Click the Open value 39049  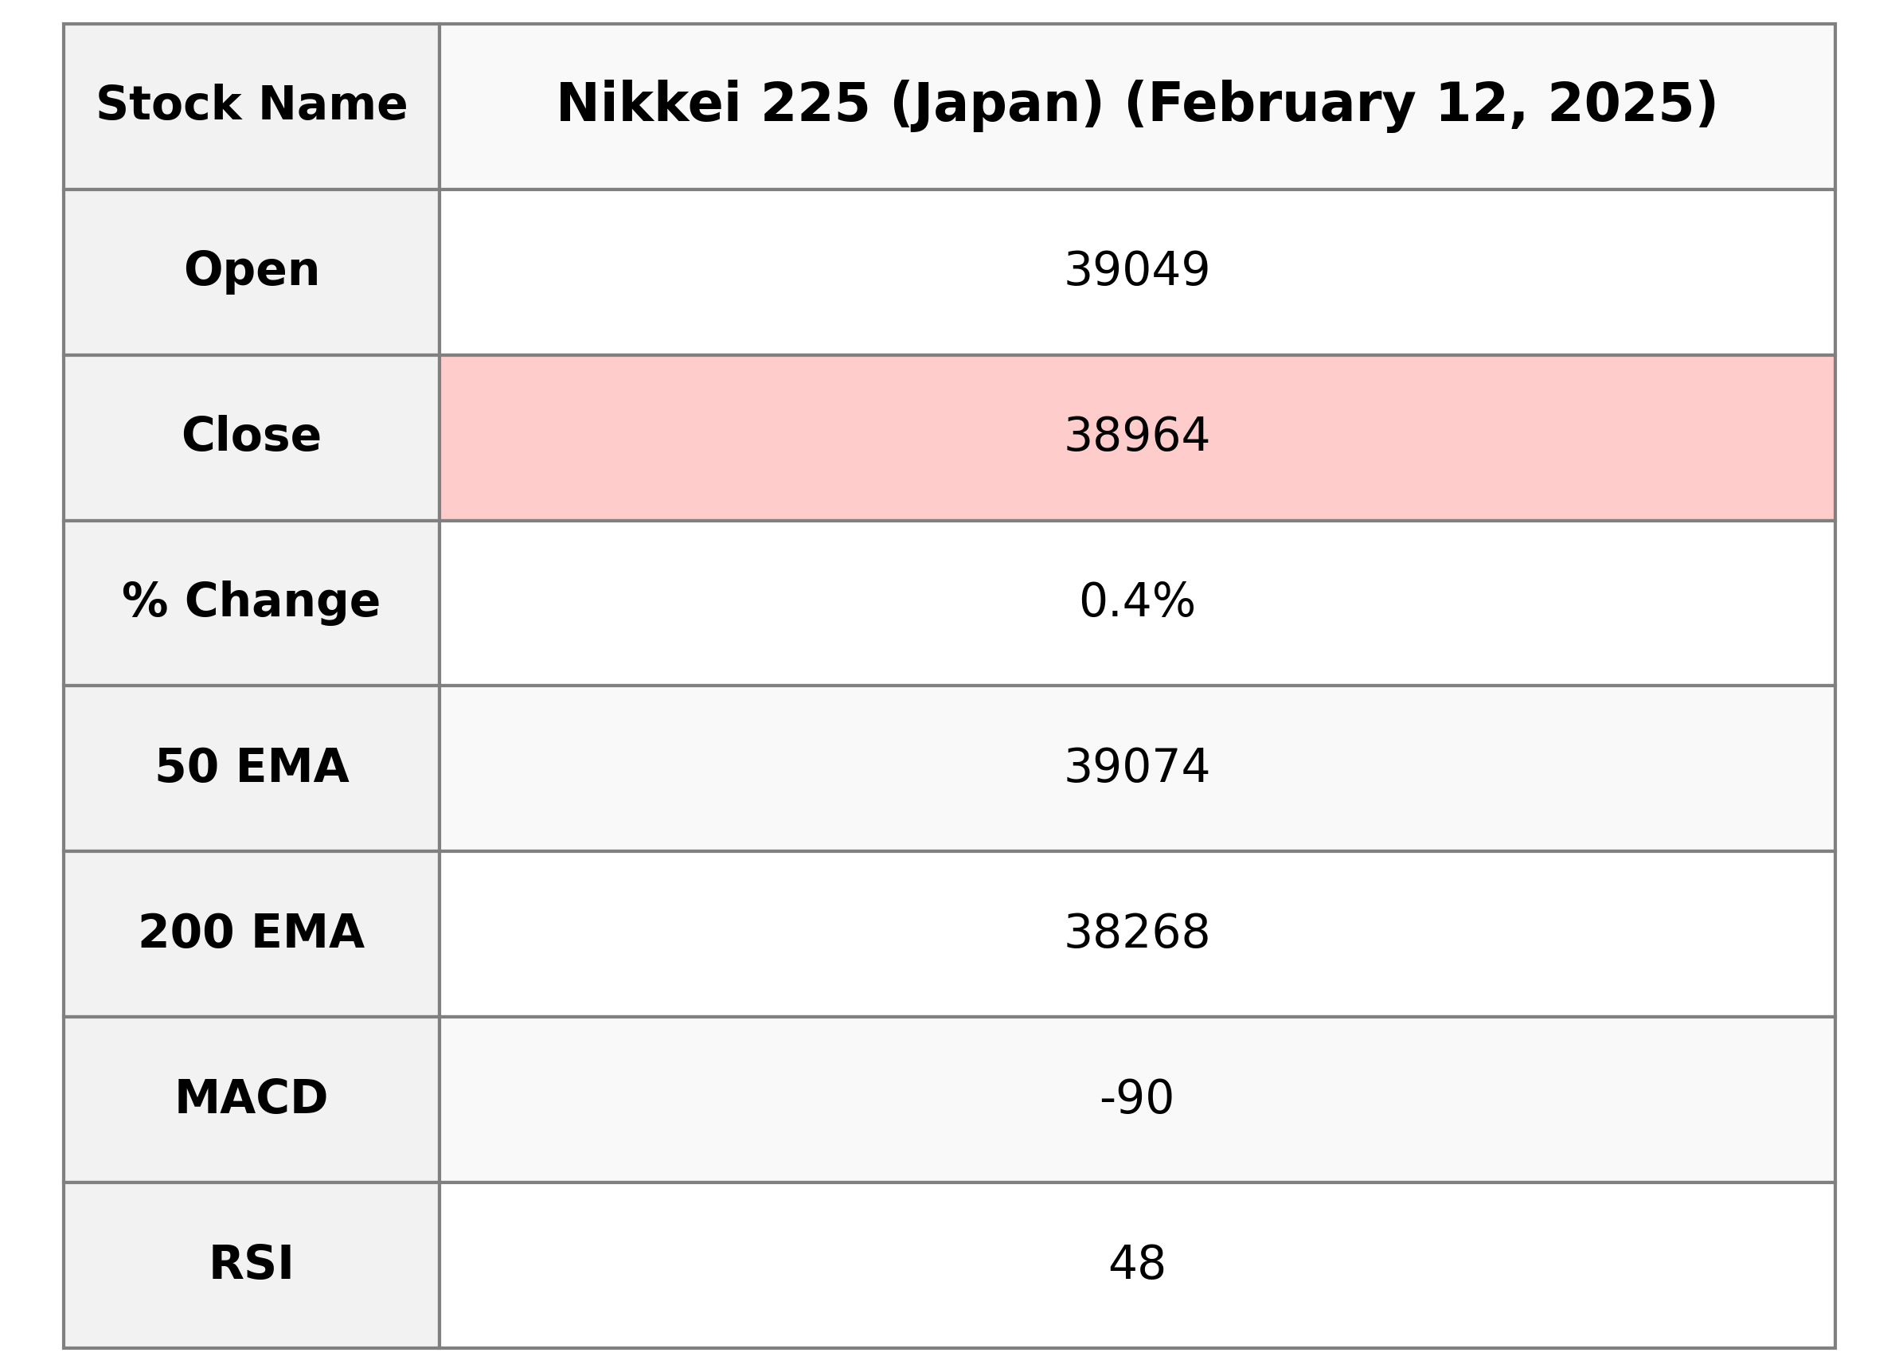(x=1136, y=271)
